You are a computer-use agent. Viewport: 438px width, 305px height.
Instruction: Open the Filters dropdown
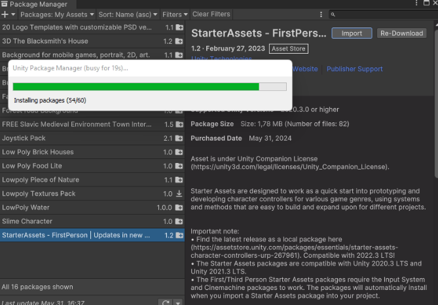pyautogui.click(x=175, y=14)
